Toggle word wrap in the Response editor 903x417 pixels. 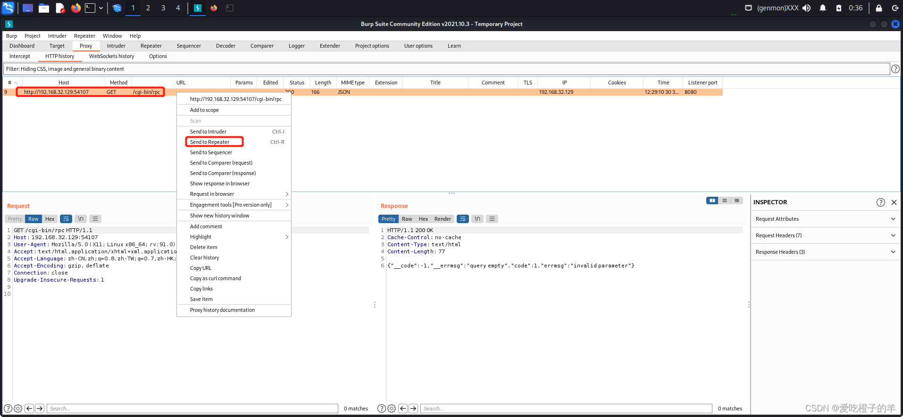click(x=463, y=219)
